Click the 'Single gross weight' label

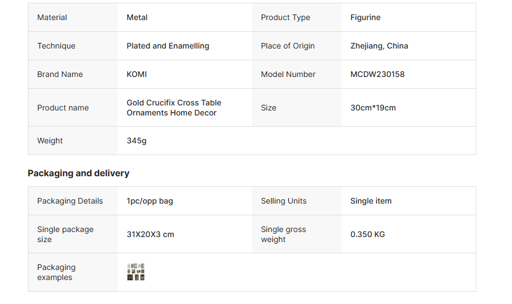pos(283,234)
